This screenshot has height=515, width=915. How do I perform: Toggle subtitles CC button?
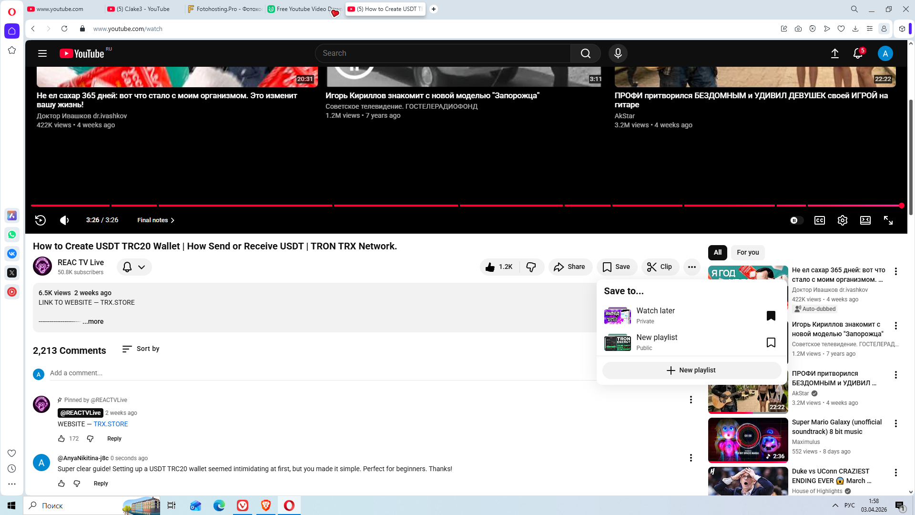coord(819,220)
